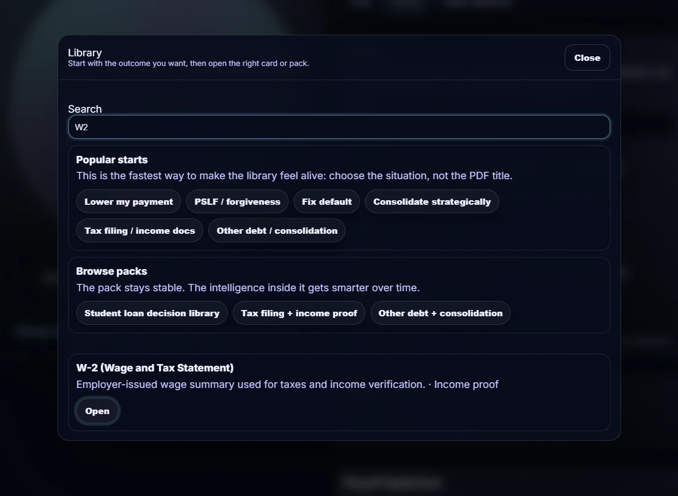Click the Browse packs description sentence
Viewport: 678px width, 496px height.
(248, 288)
